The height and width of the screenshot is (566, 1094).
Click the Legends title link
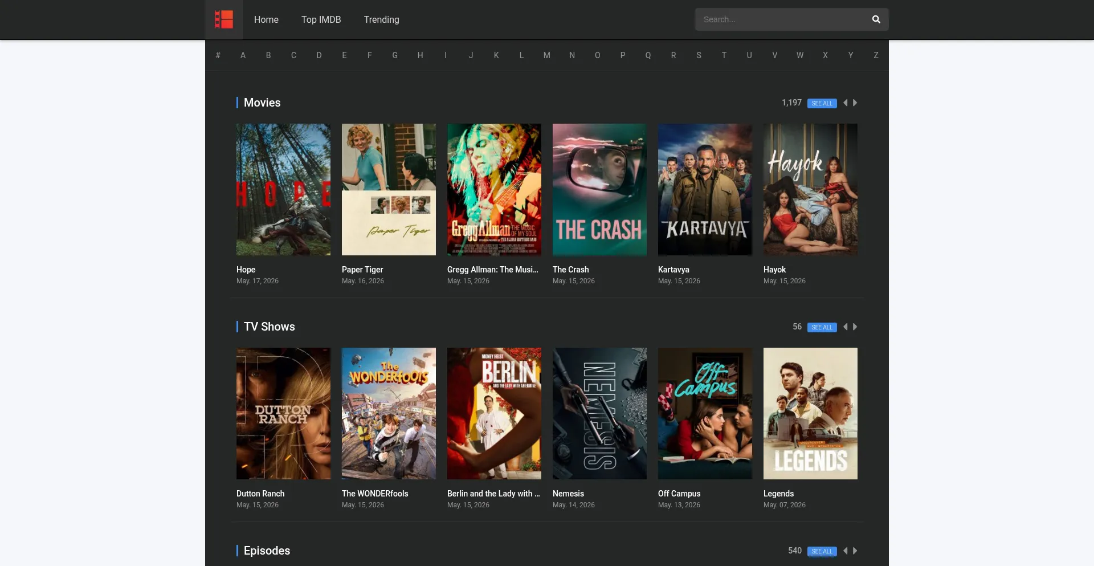click(x=778, y=494)
